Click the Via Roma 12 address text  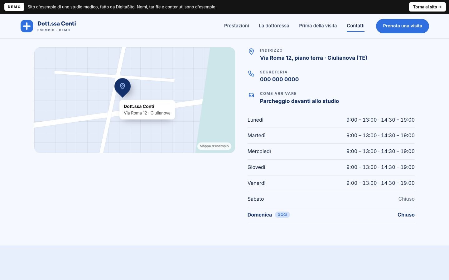pos(314,58)
